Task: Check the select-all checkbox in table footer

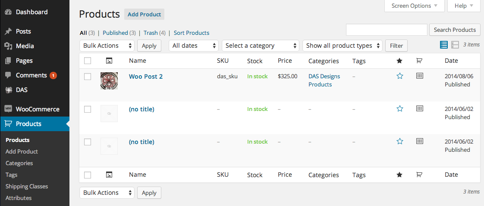Action: (88, 175)
